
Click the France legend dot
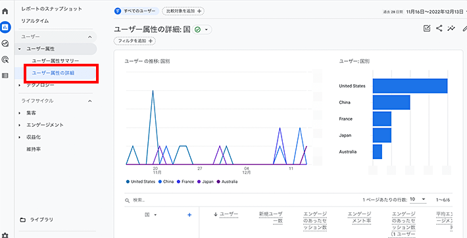pos(178,181)
